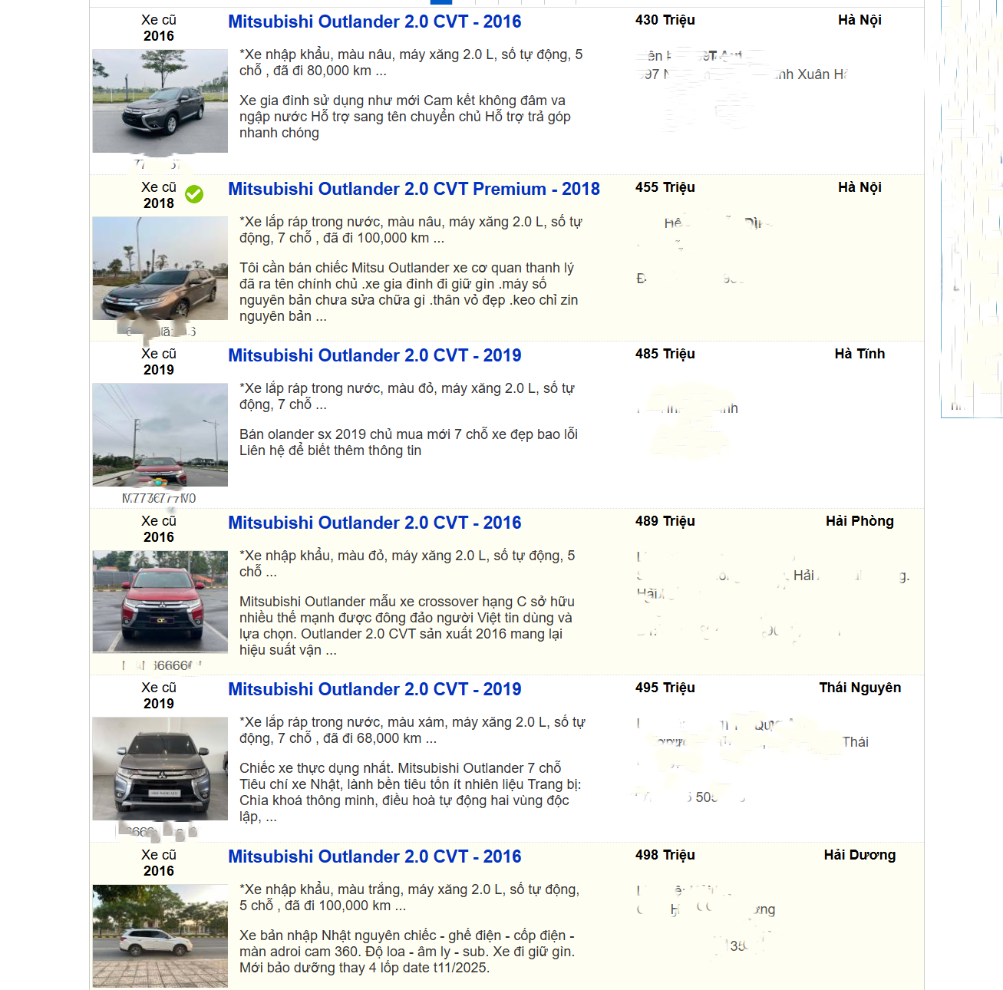Open the 430 Triệu Outlander 2016 listing title
Image resolution: width=1003 pixels, height=990 pixels.
pyautogui.click(x=374, y=21)
